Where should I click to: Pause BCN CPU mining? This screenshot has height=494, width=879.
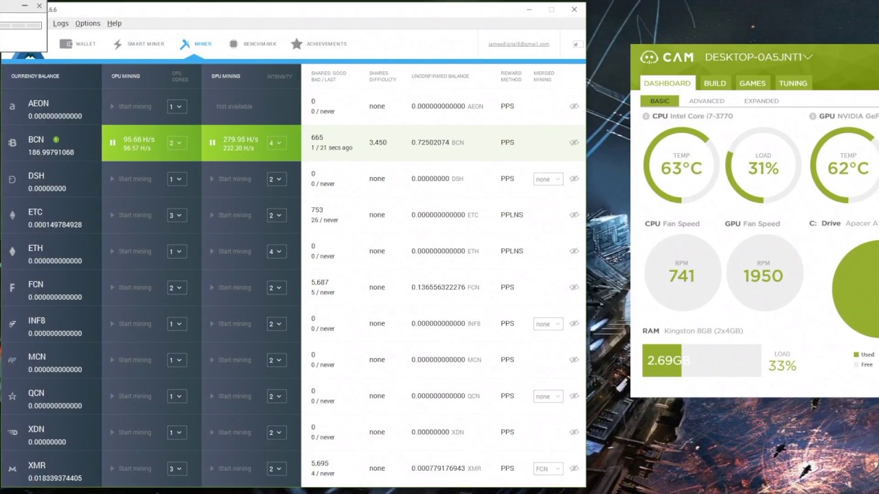click(x=113, y=143)
